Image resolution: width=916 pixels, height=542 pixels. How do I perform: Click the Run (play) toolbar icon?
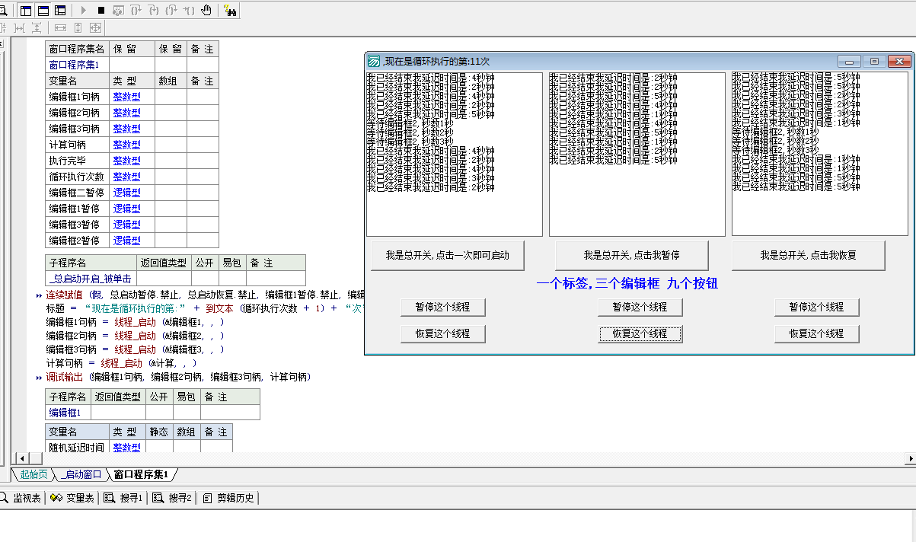point(84,11)
